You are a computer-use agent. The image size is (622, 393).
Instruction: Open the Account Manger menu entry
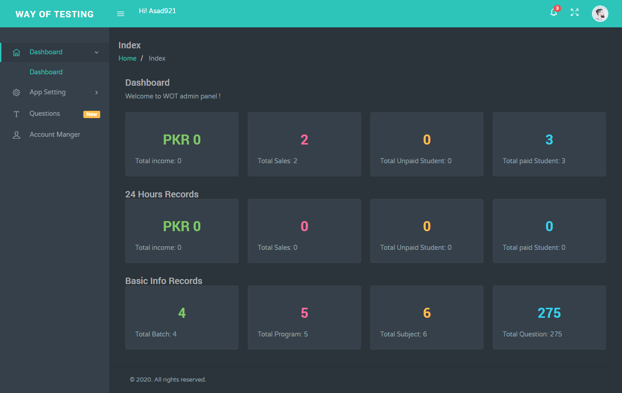pos(54,134)
